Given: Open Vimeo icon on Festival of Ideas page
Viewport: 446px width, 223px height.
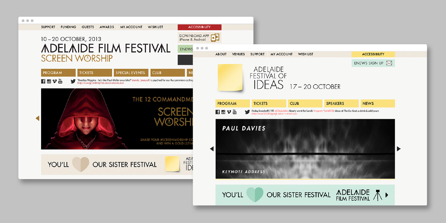Looking at the screenshot, I should [229, 112].
